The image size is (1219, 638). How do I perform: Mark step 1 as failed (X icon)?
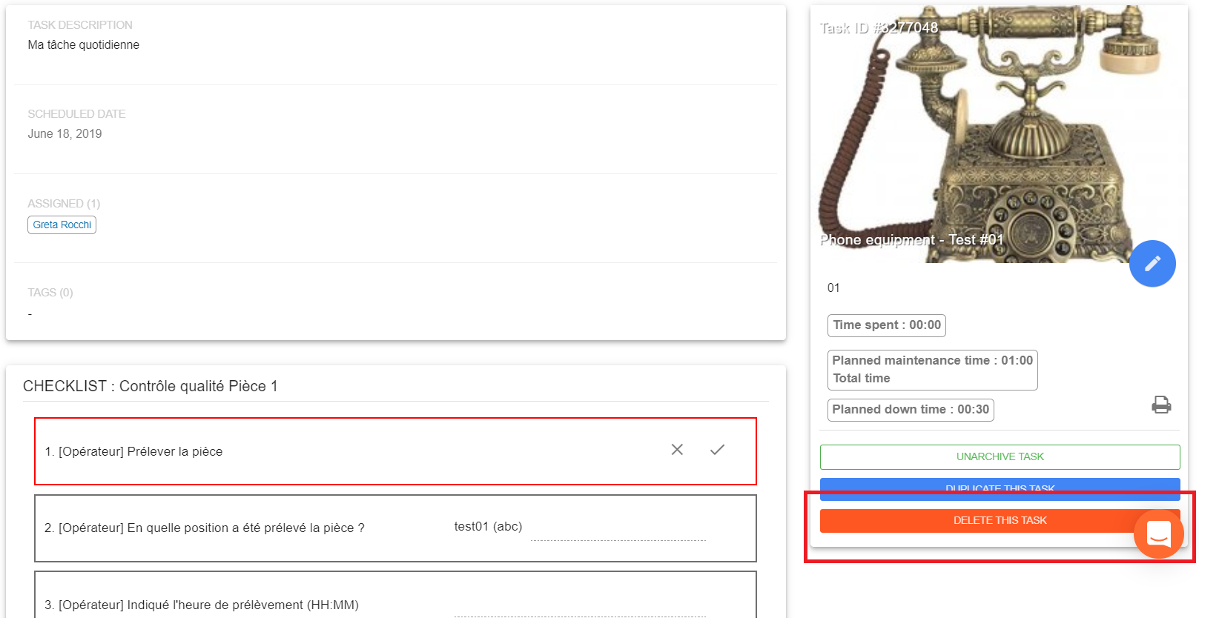click(x=677, y=450)
